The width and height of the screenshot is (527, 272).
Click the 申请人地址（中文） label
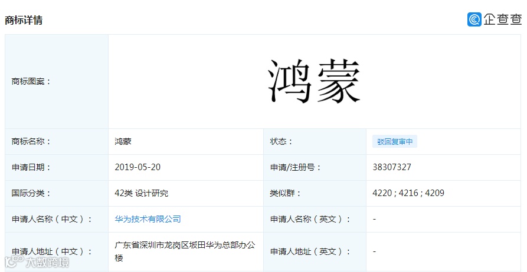(x=52, y=251)
